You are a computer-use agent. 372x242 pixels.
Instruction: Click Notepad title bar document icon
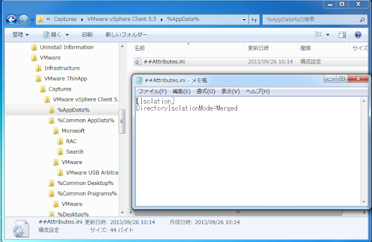point(139,80)
